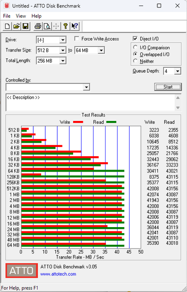Expand the Transfer Size 512 B dropdown

tap(63, 50)
